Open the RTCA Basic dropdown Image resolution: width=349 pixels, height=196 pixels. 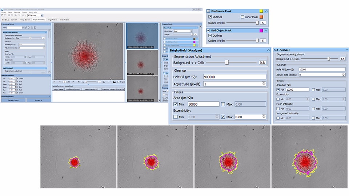pyautogui.click(x=42, y=15)
